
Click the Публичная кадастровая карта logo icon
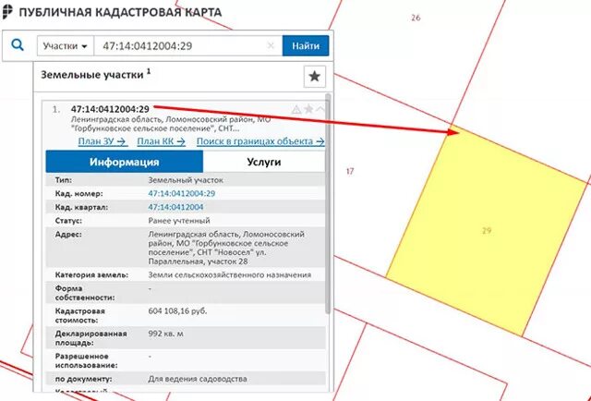7,12
